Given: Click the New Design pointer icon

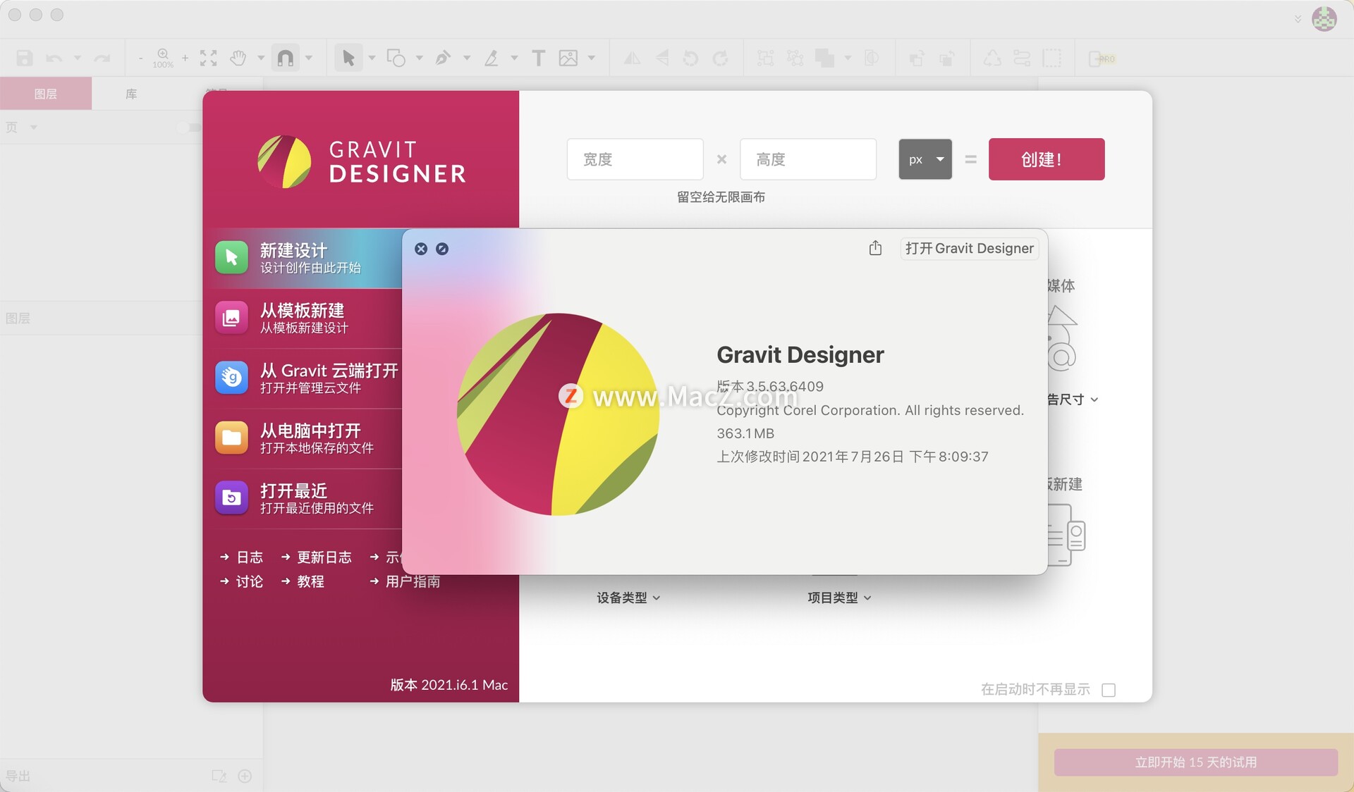Looking at the screenshot, I should coord(231,258).
